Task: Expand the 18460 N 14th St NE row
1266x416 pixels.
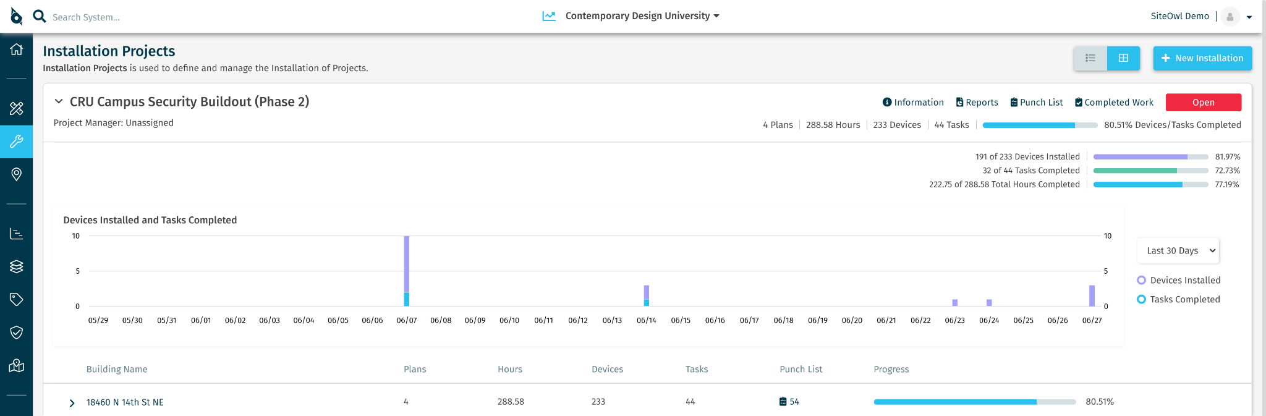Action: pos(72,403)
